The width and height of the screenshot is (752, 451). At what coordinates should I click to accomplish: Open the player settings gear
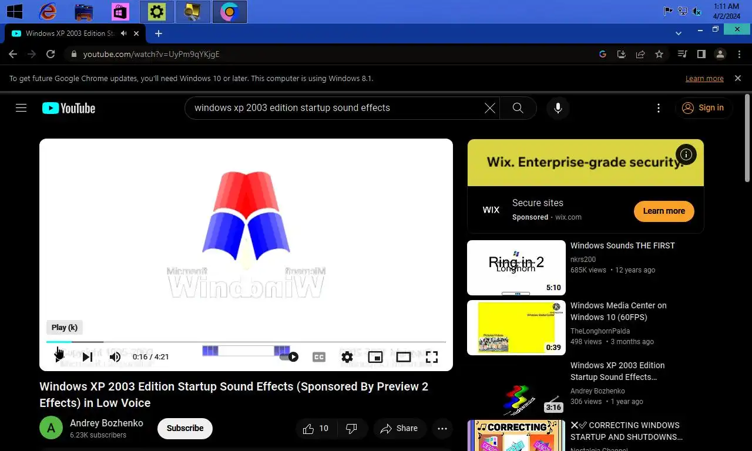tap(347, 356)
